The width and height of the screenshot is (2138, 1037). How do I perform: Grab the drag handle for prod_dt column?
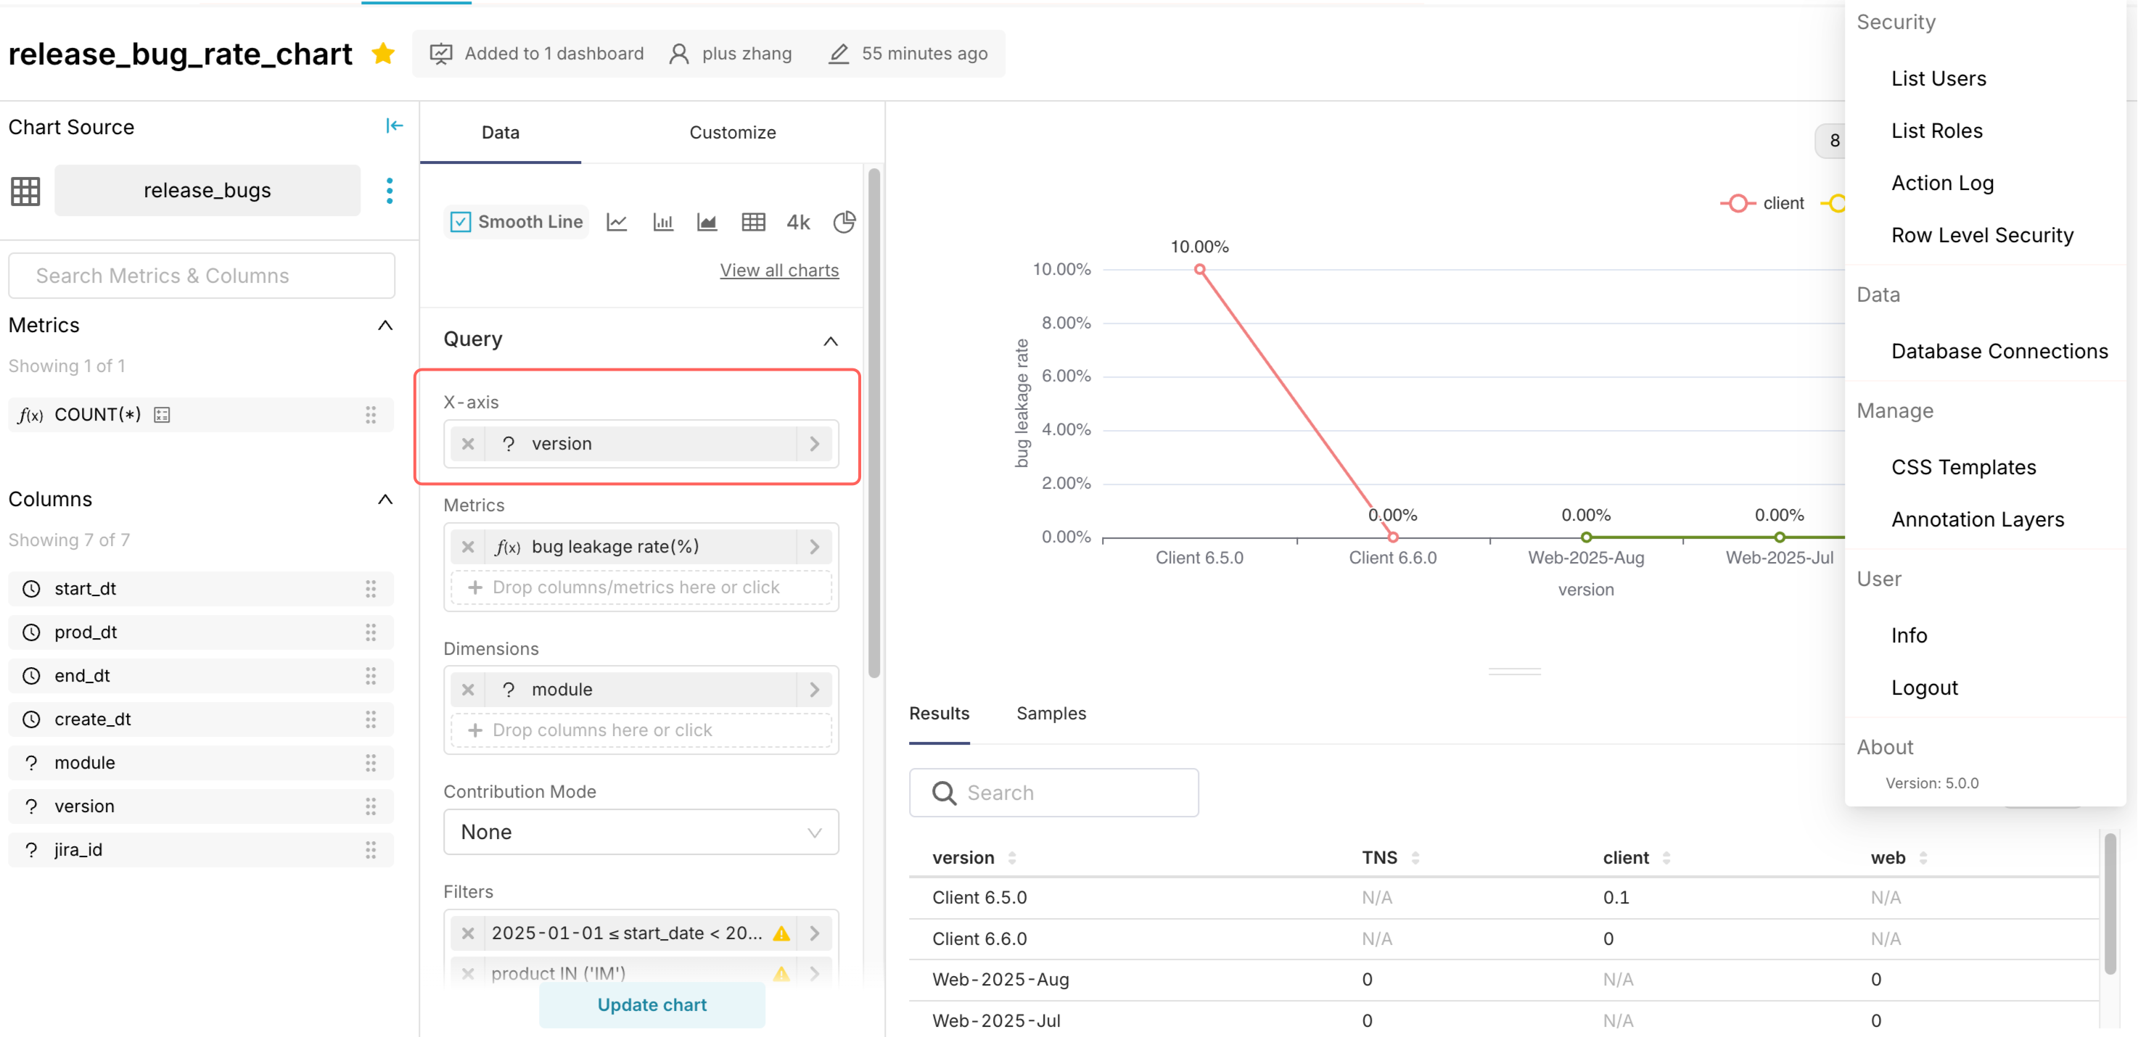pos(371,632)
